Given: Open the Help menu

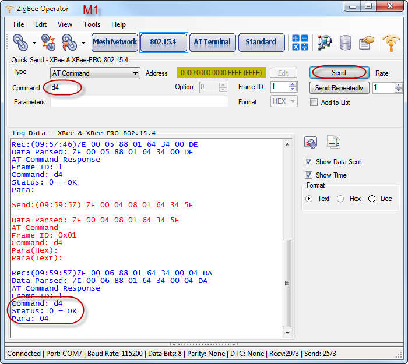Looking at the screenshot, I should 119,24.
